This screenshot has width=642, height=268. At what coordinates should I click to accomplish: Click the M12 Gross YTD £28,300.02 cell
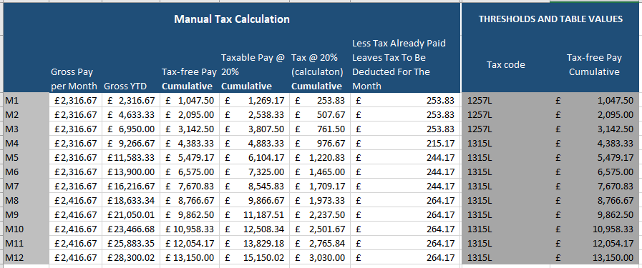131,258
